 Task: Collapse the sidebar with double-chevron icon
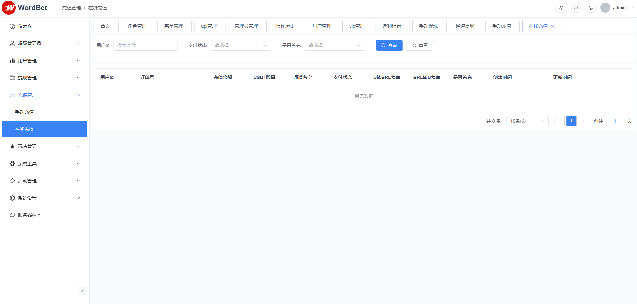point(82,291)
